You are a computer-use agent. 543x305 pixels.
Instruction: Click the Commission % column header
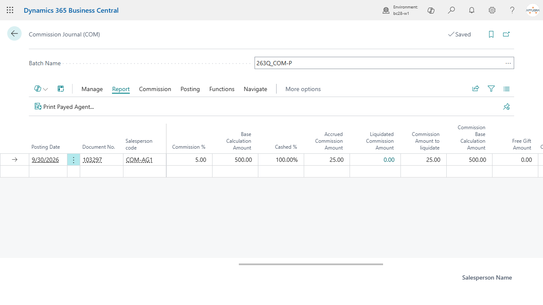click(189, 147)
